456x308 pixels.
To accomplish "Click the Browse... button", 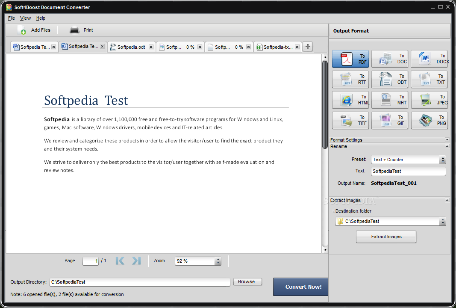I will (248, 281).
